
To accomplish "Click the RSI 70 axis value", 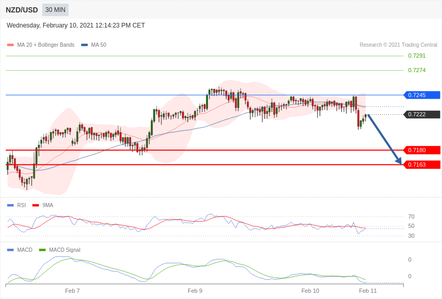I will (411, 216).
